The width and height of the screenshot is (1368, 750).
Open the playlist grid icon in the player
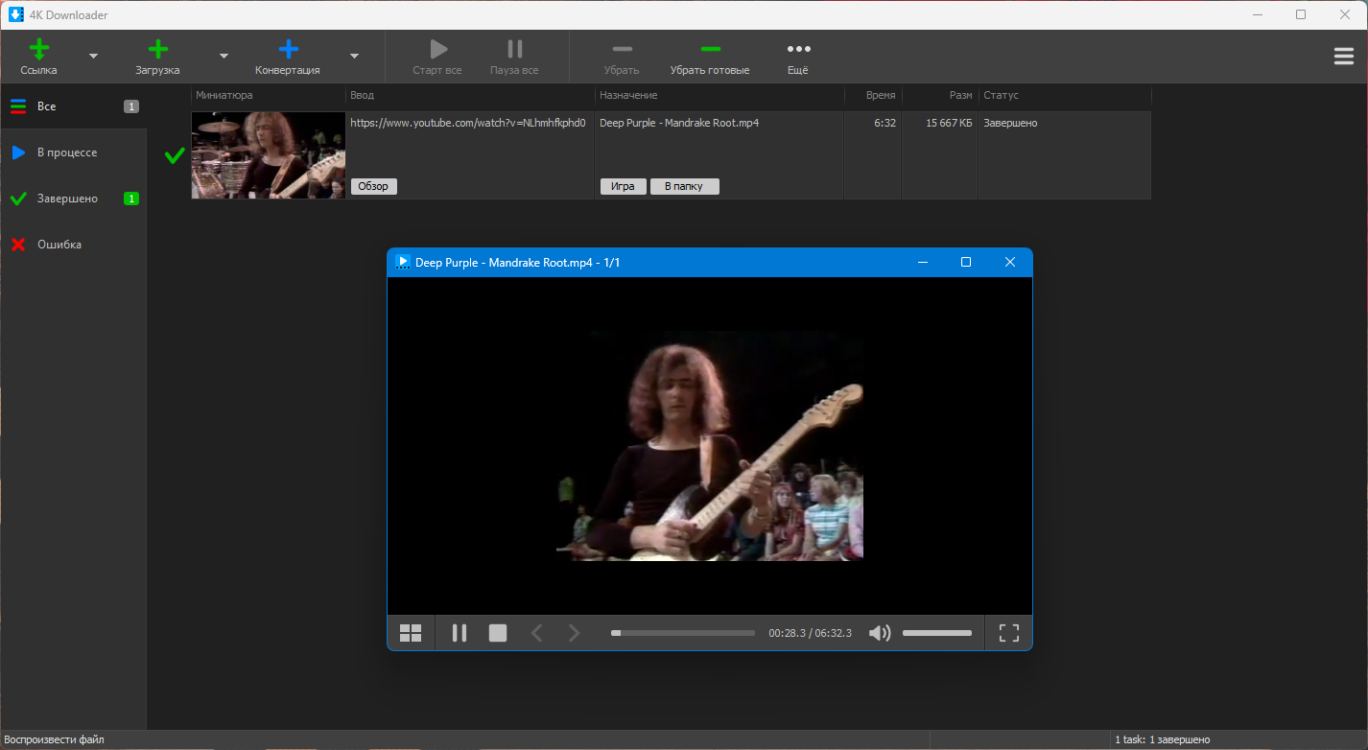pyautogui.click(x=411, y=633)
